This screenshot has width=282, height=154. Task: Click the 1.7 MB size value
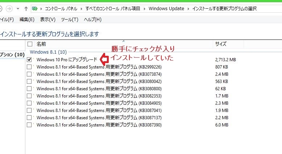222,96
